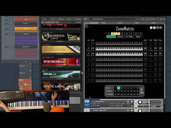Screen dimensions: 171x128
Task: Click the Manage Libraries button
Action: 50,22
